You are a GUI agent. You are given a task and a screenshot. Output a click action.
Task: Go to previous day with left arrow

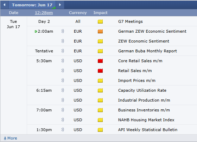tap(5, 5)
